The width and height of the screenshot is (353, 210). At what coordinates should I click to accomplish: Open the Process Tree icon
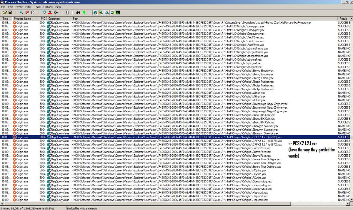[67, 12]
